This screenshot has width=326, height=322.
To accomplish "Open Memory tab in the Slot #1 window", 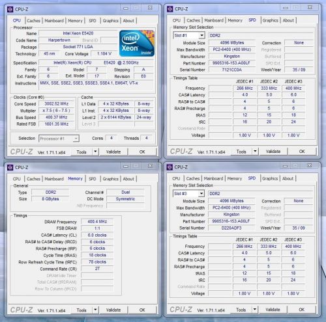I will [235, 20].
